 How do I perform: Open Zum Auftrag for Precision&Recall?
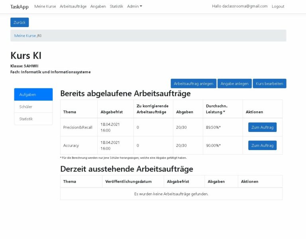click(262, 127)
